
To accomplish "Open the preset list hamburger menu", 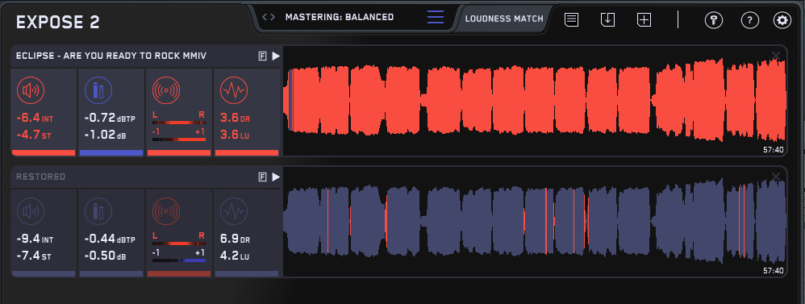I will point(436,17).
